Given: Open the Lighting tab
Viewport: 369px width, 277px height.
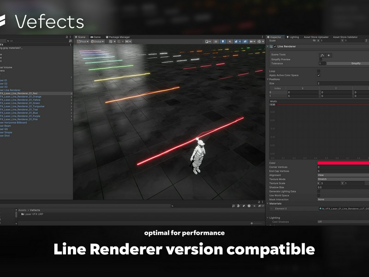Looking at the screenshot, I should click(x=292, y=37).
